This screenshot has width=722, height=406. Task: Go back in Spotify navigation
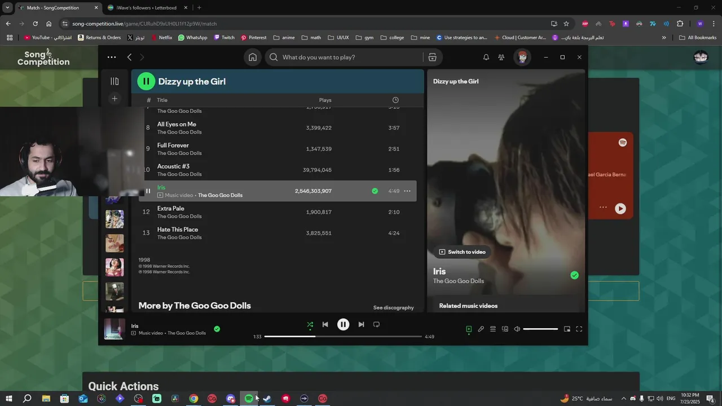coord(129,57)
